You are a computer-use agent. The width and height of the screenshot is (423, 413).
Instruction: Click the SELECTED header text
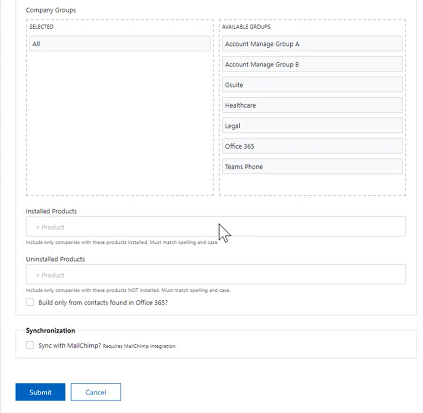(41, 27)
